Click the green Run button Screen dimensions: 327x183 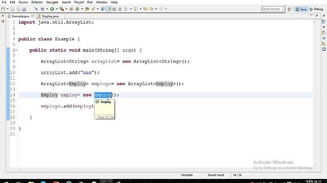(x=52, y=9)
